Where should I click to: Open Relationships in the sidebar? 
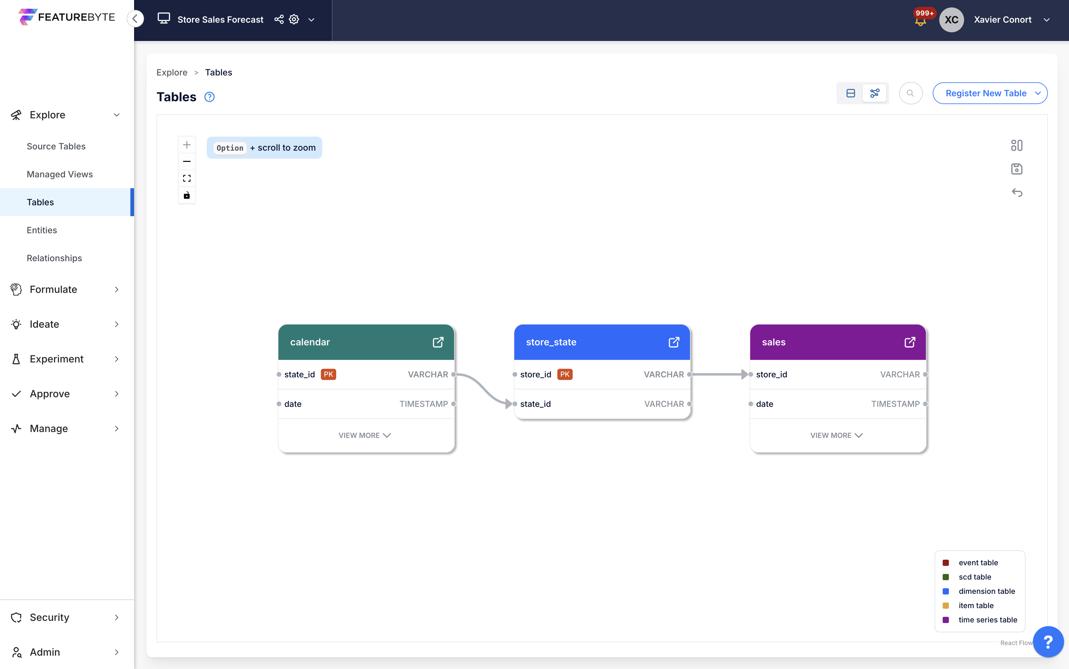[54, 258]
